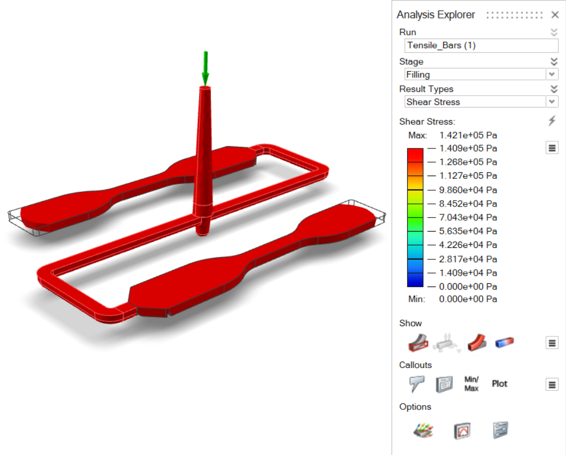Collapse the Stage section chevron
The width and height of the screenshot is (566, 455).
(553, 61)
